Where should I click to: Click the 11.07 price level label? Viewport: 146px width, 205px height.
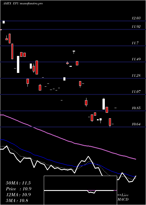pos(136,91)
